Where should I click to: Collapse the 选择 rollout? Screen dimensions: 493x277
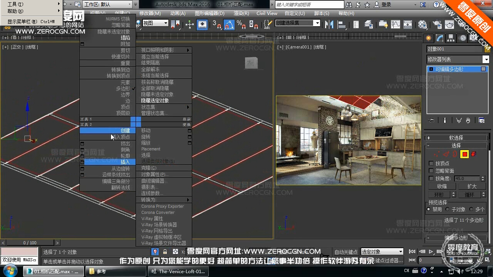(x=456, y=146)
